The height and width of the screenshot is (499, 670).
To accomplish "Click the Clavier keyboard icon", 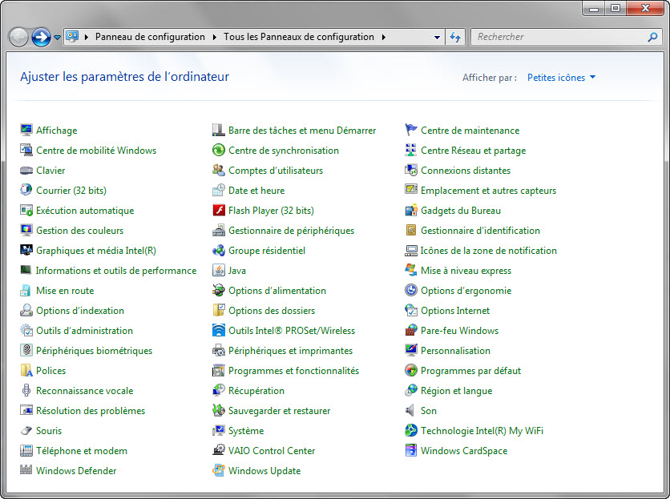I will point(26,171).
